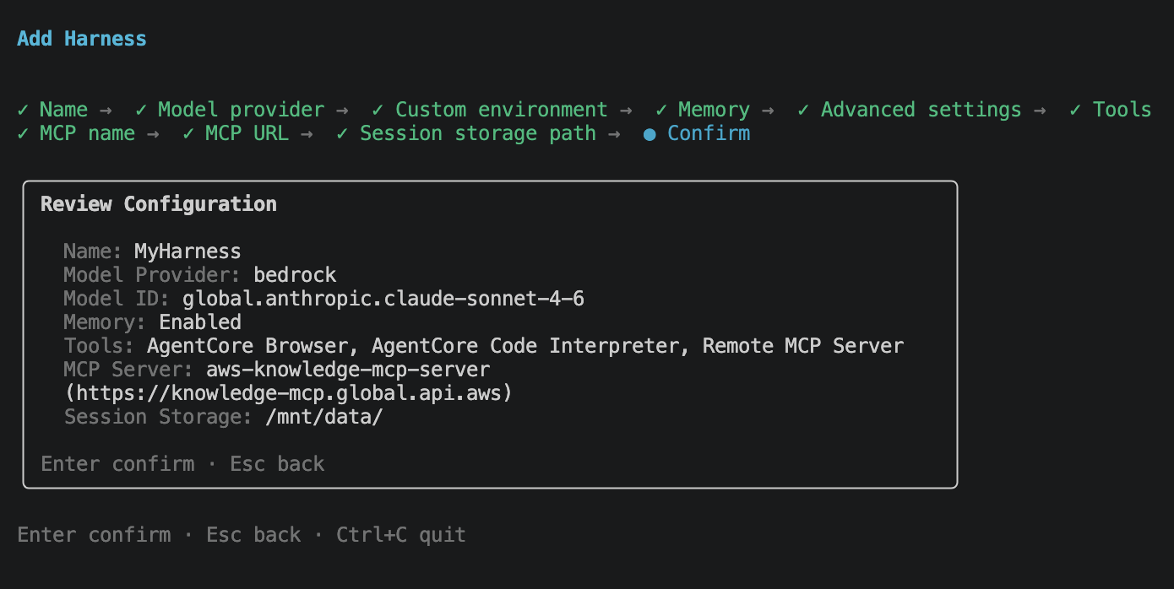
Task: Click Esc back inside the review box
Action: coord(277,464)
